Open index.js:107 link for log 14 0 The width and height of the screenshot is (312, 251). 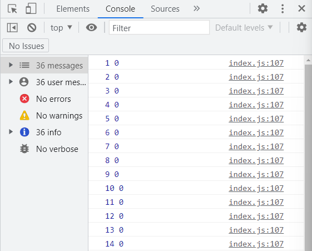coord(256,244)
